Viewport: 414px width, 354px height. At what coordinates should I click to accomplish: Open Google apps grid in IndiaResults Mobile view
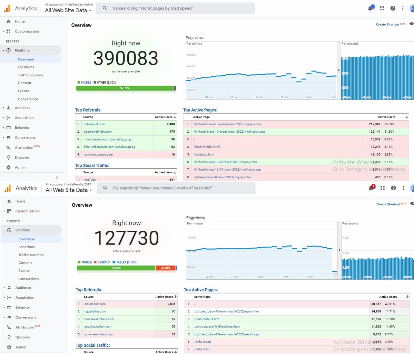382,8
